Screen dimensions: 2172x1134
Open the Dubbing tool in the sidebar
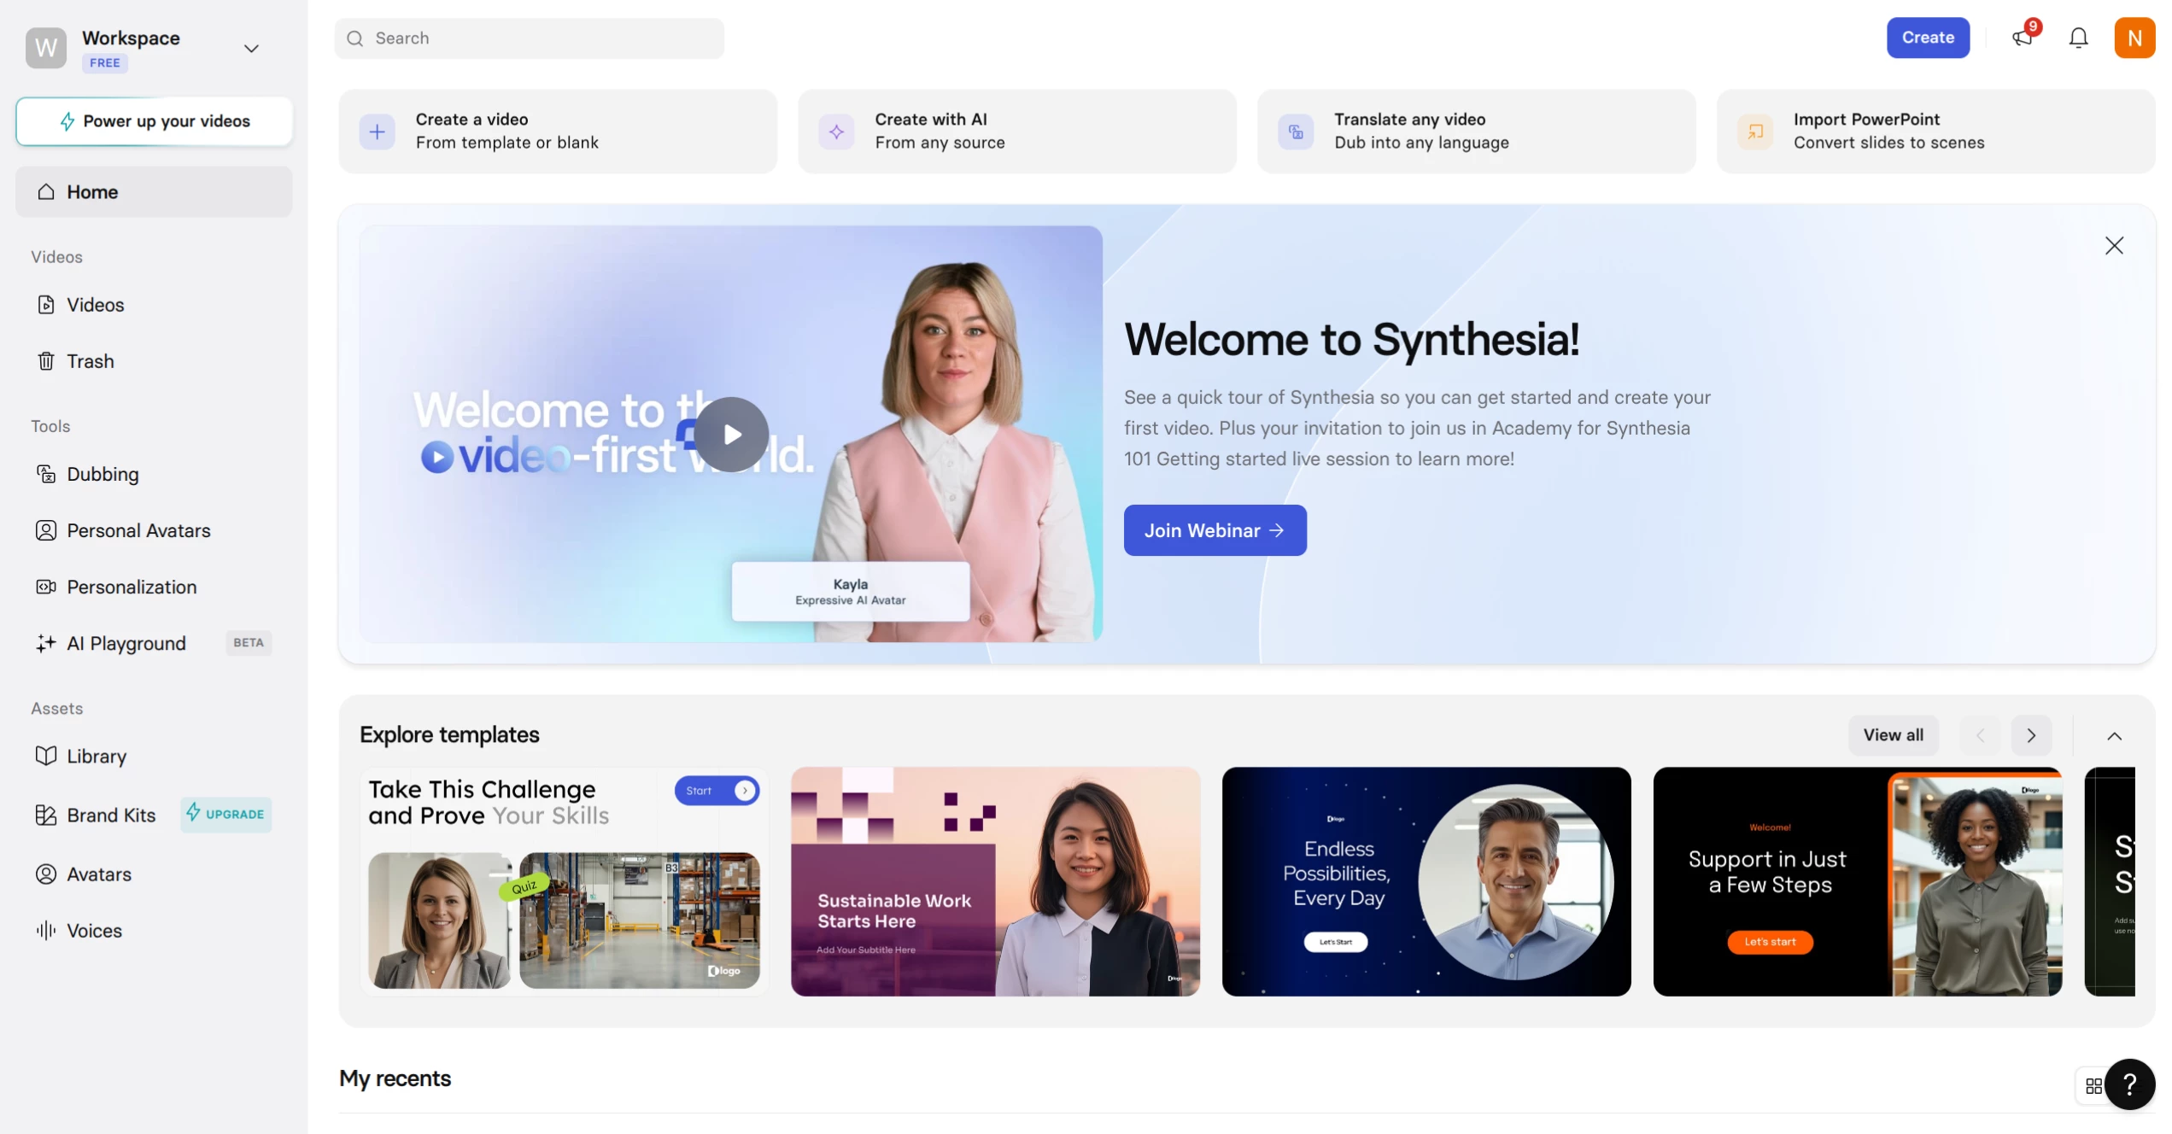(x=102, y=474)
